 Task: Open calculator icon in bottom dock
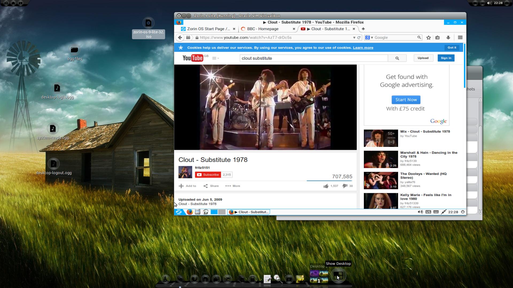point(252,279)
